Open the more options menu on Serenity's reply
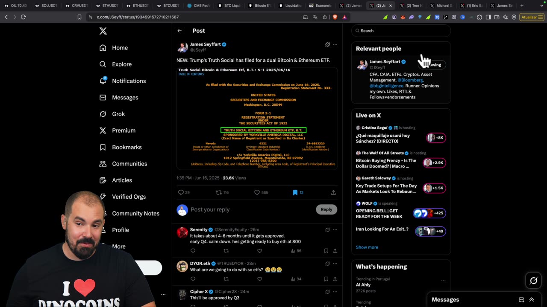 pos(335,229)
